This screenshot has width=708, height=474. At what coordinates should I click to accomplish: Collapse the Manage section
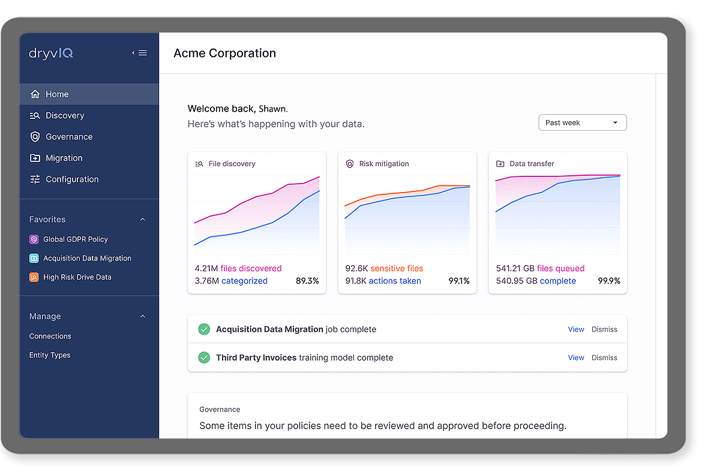tap(142, 316)
